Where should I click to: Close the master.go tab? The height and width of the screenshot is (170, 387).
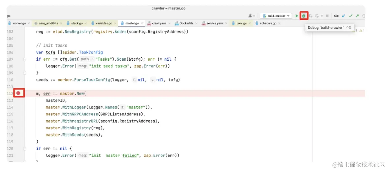point(143,23)
